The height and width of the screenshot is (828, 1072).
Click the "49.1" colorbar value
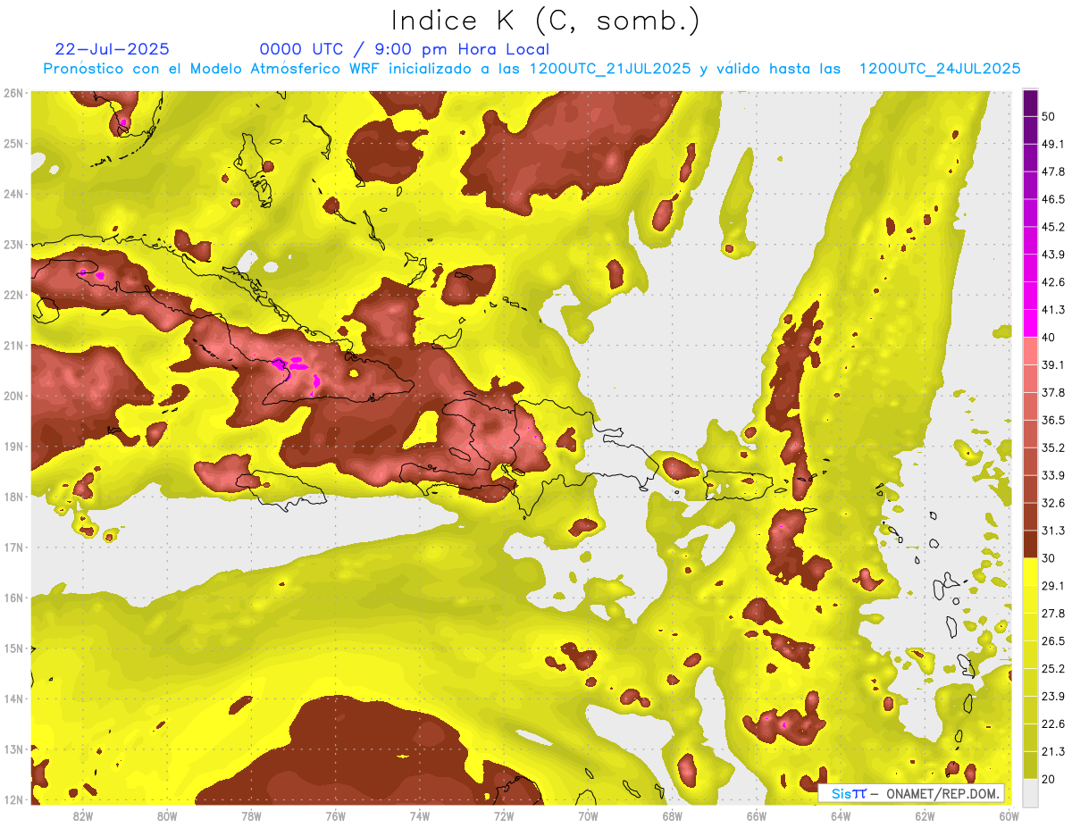[1053, 145]
